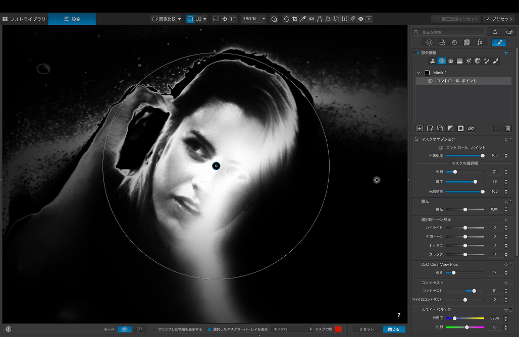Image resolution: width=519 pixels, height=337 pixels.
Task: Uncheck 選択したマスクオーバーレイを表示 checkbox
Action: [210, 329]
